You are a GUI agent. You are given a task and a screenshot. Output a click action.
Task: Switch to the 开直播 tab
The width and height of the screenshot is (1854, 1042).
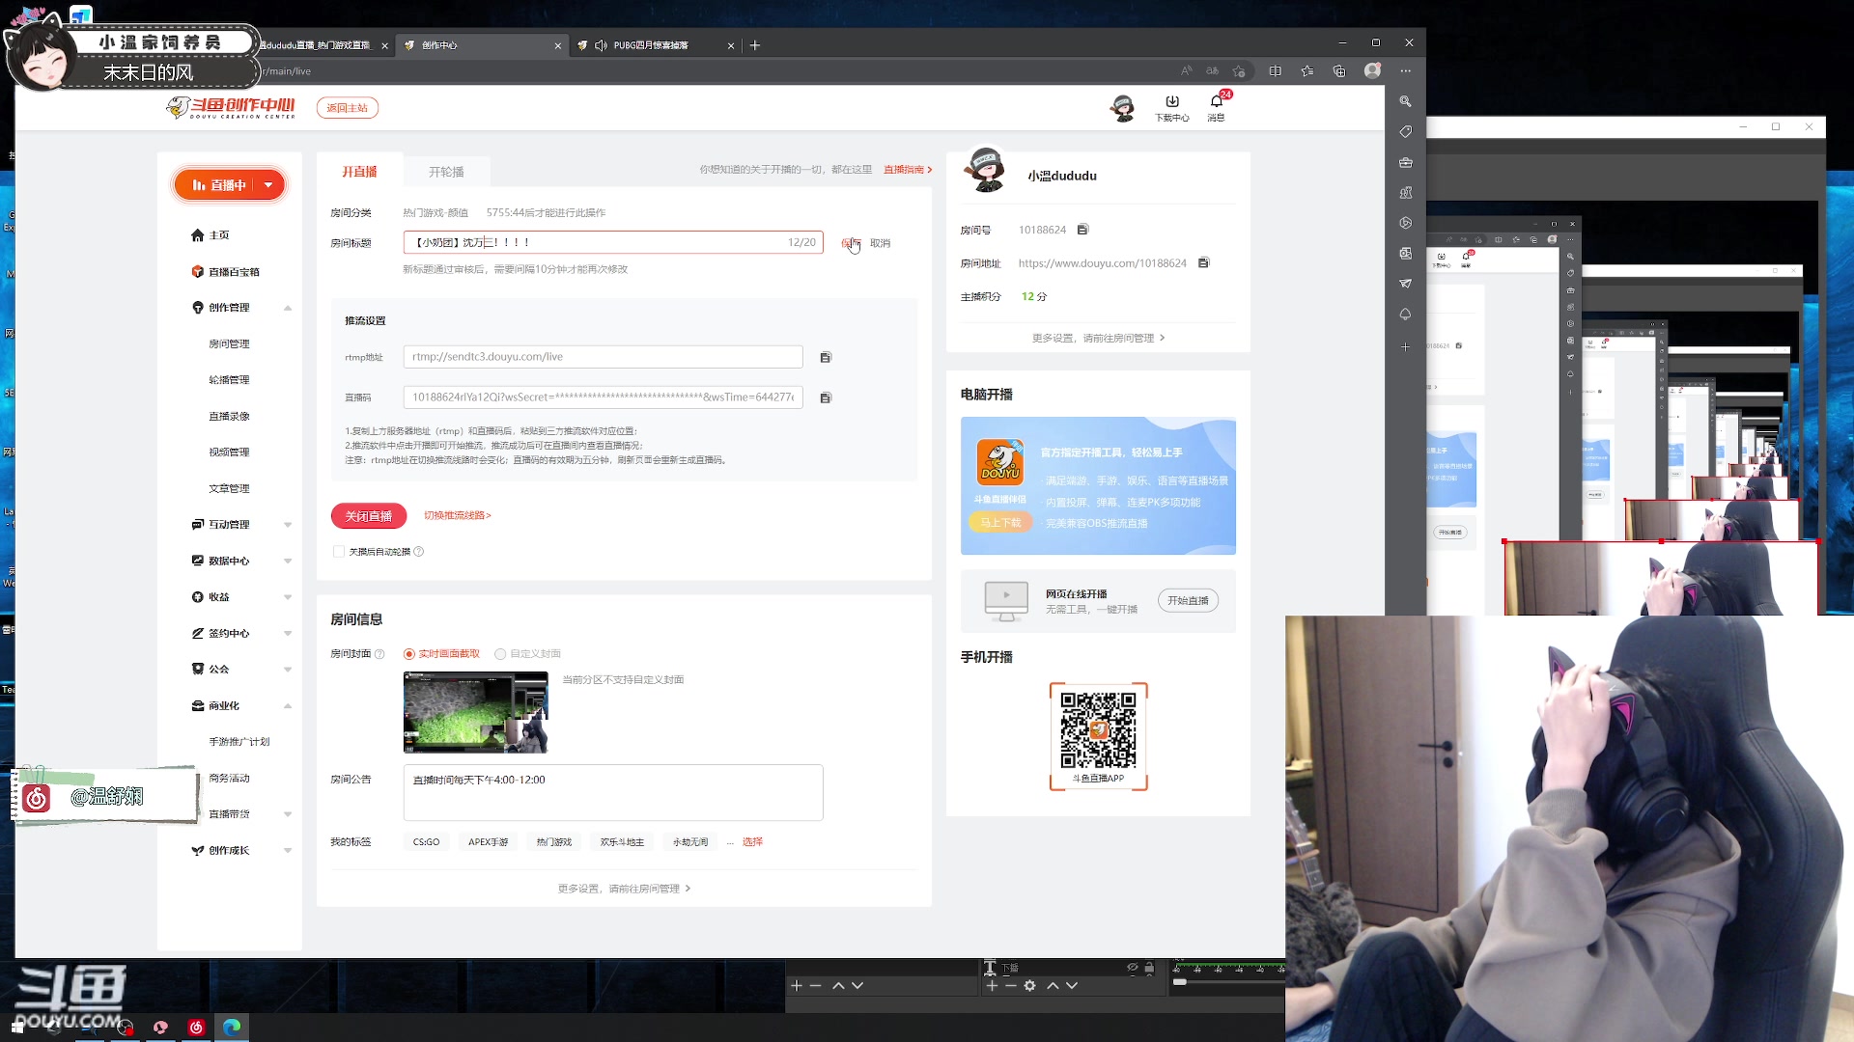[359, 172]
